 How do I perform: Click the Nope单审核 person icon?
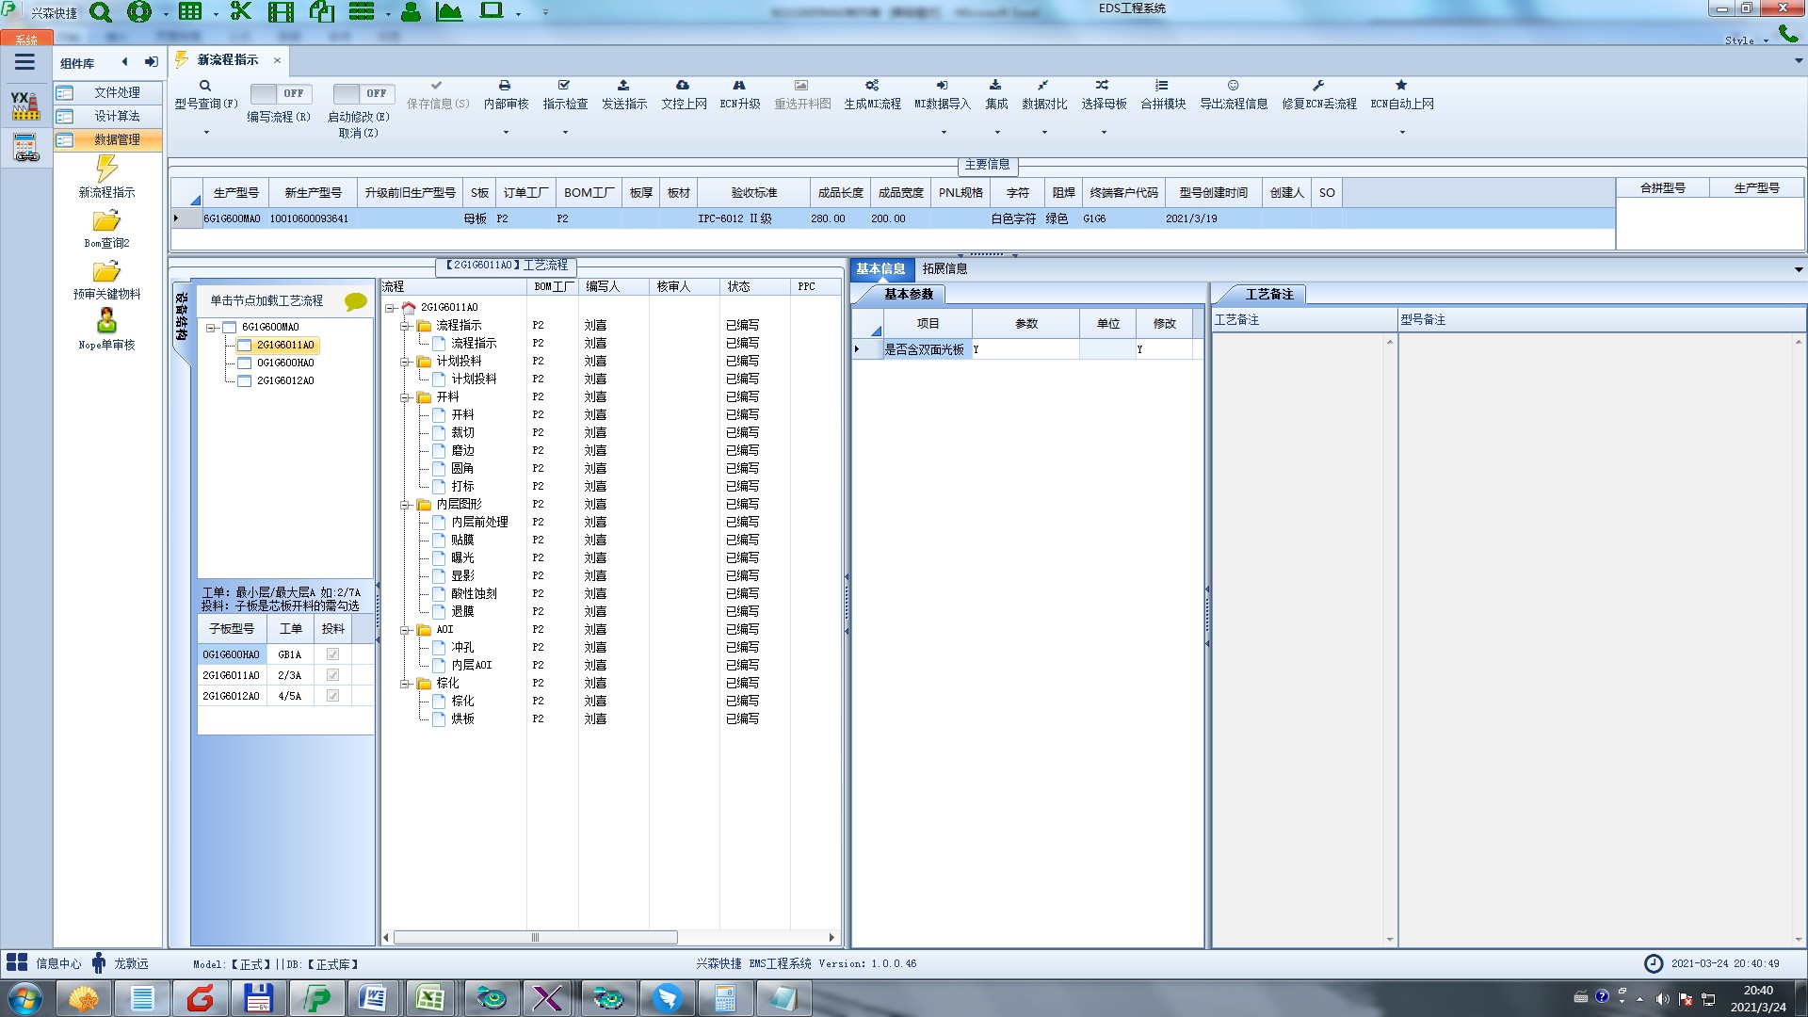point(106,321)
